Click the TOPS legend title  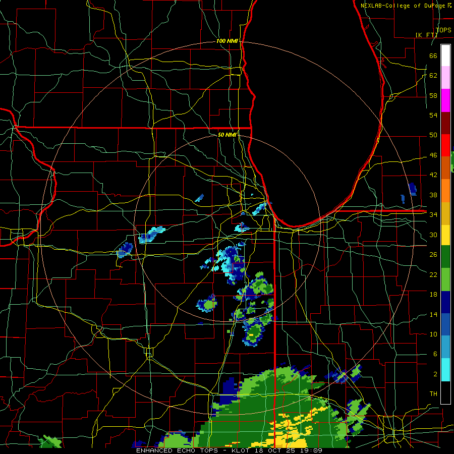[x=443, y=30]
